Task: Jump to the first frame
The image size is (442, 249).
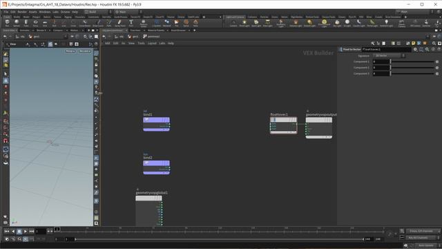Action: 7,231
